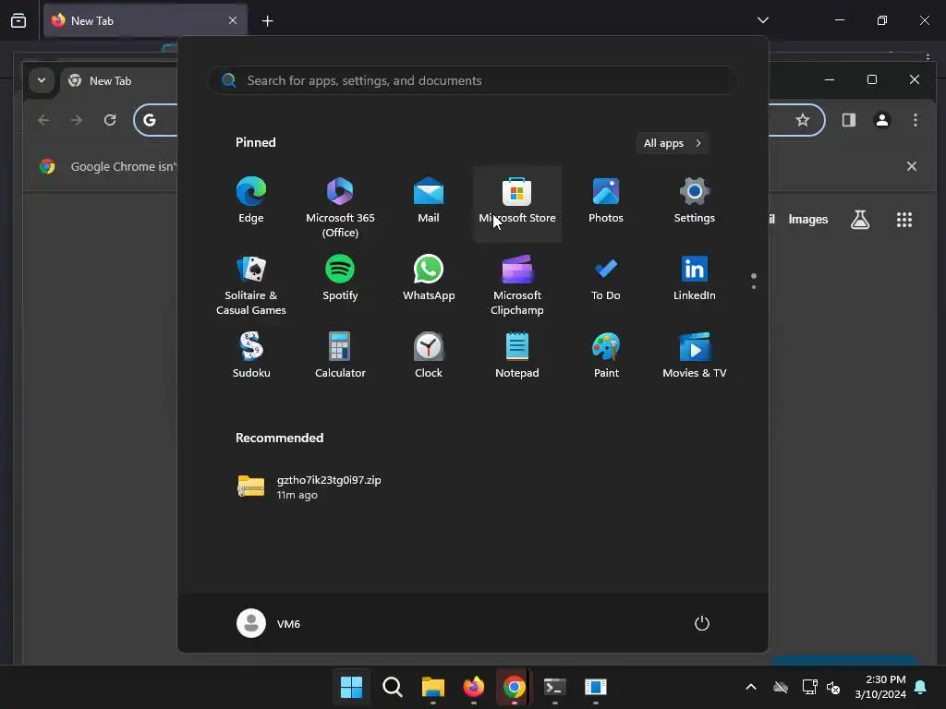
Task: Open Solitaire & Casual Games
Action: coord(251,284)
